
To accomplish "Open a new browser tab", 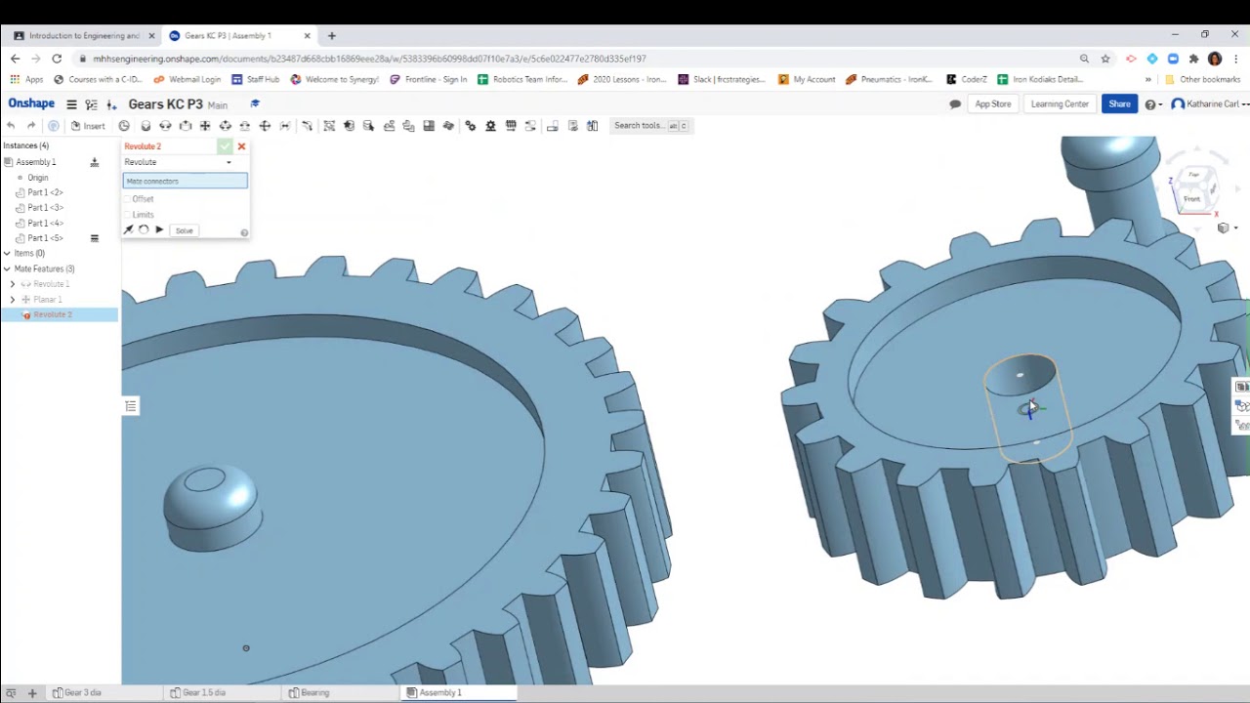I will pyautogui.click(x=331, y=36).
